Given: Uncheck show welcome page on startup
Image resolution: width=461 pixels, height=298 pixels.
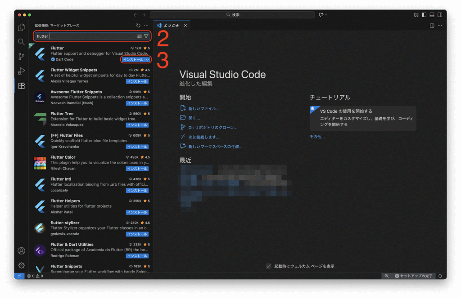Looking at the screenshot, I should (269, 266).
